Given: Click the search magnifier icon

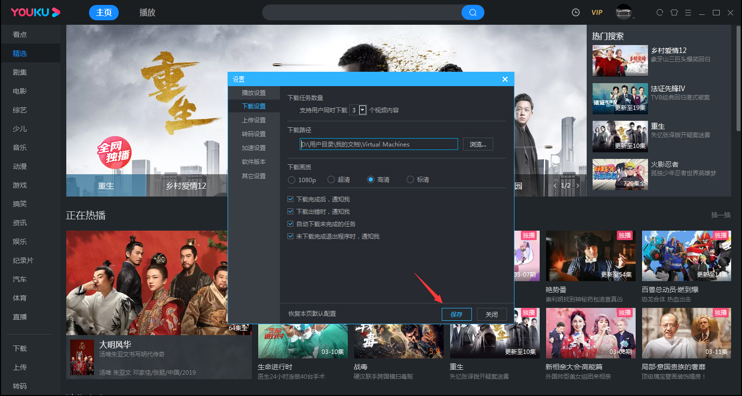Looking at the screenshot, I should click(x=472, y=12).
